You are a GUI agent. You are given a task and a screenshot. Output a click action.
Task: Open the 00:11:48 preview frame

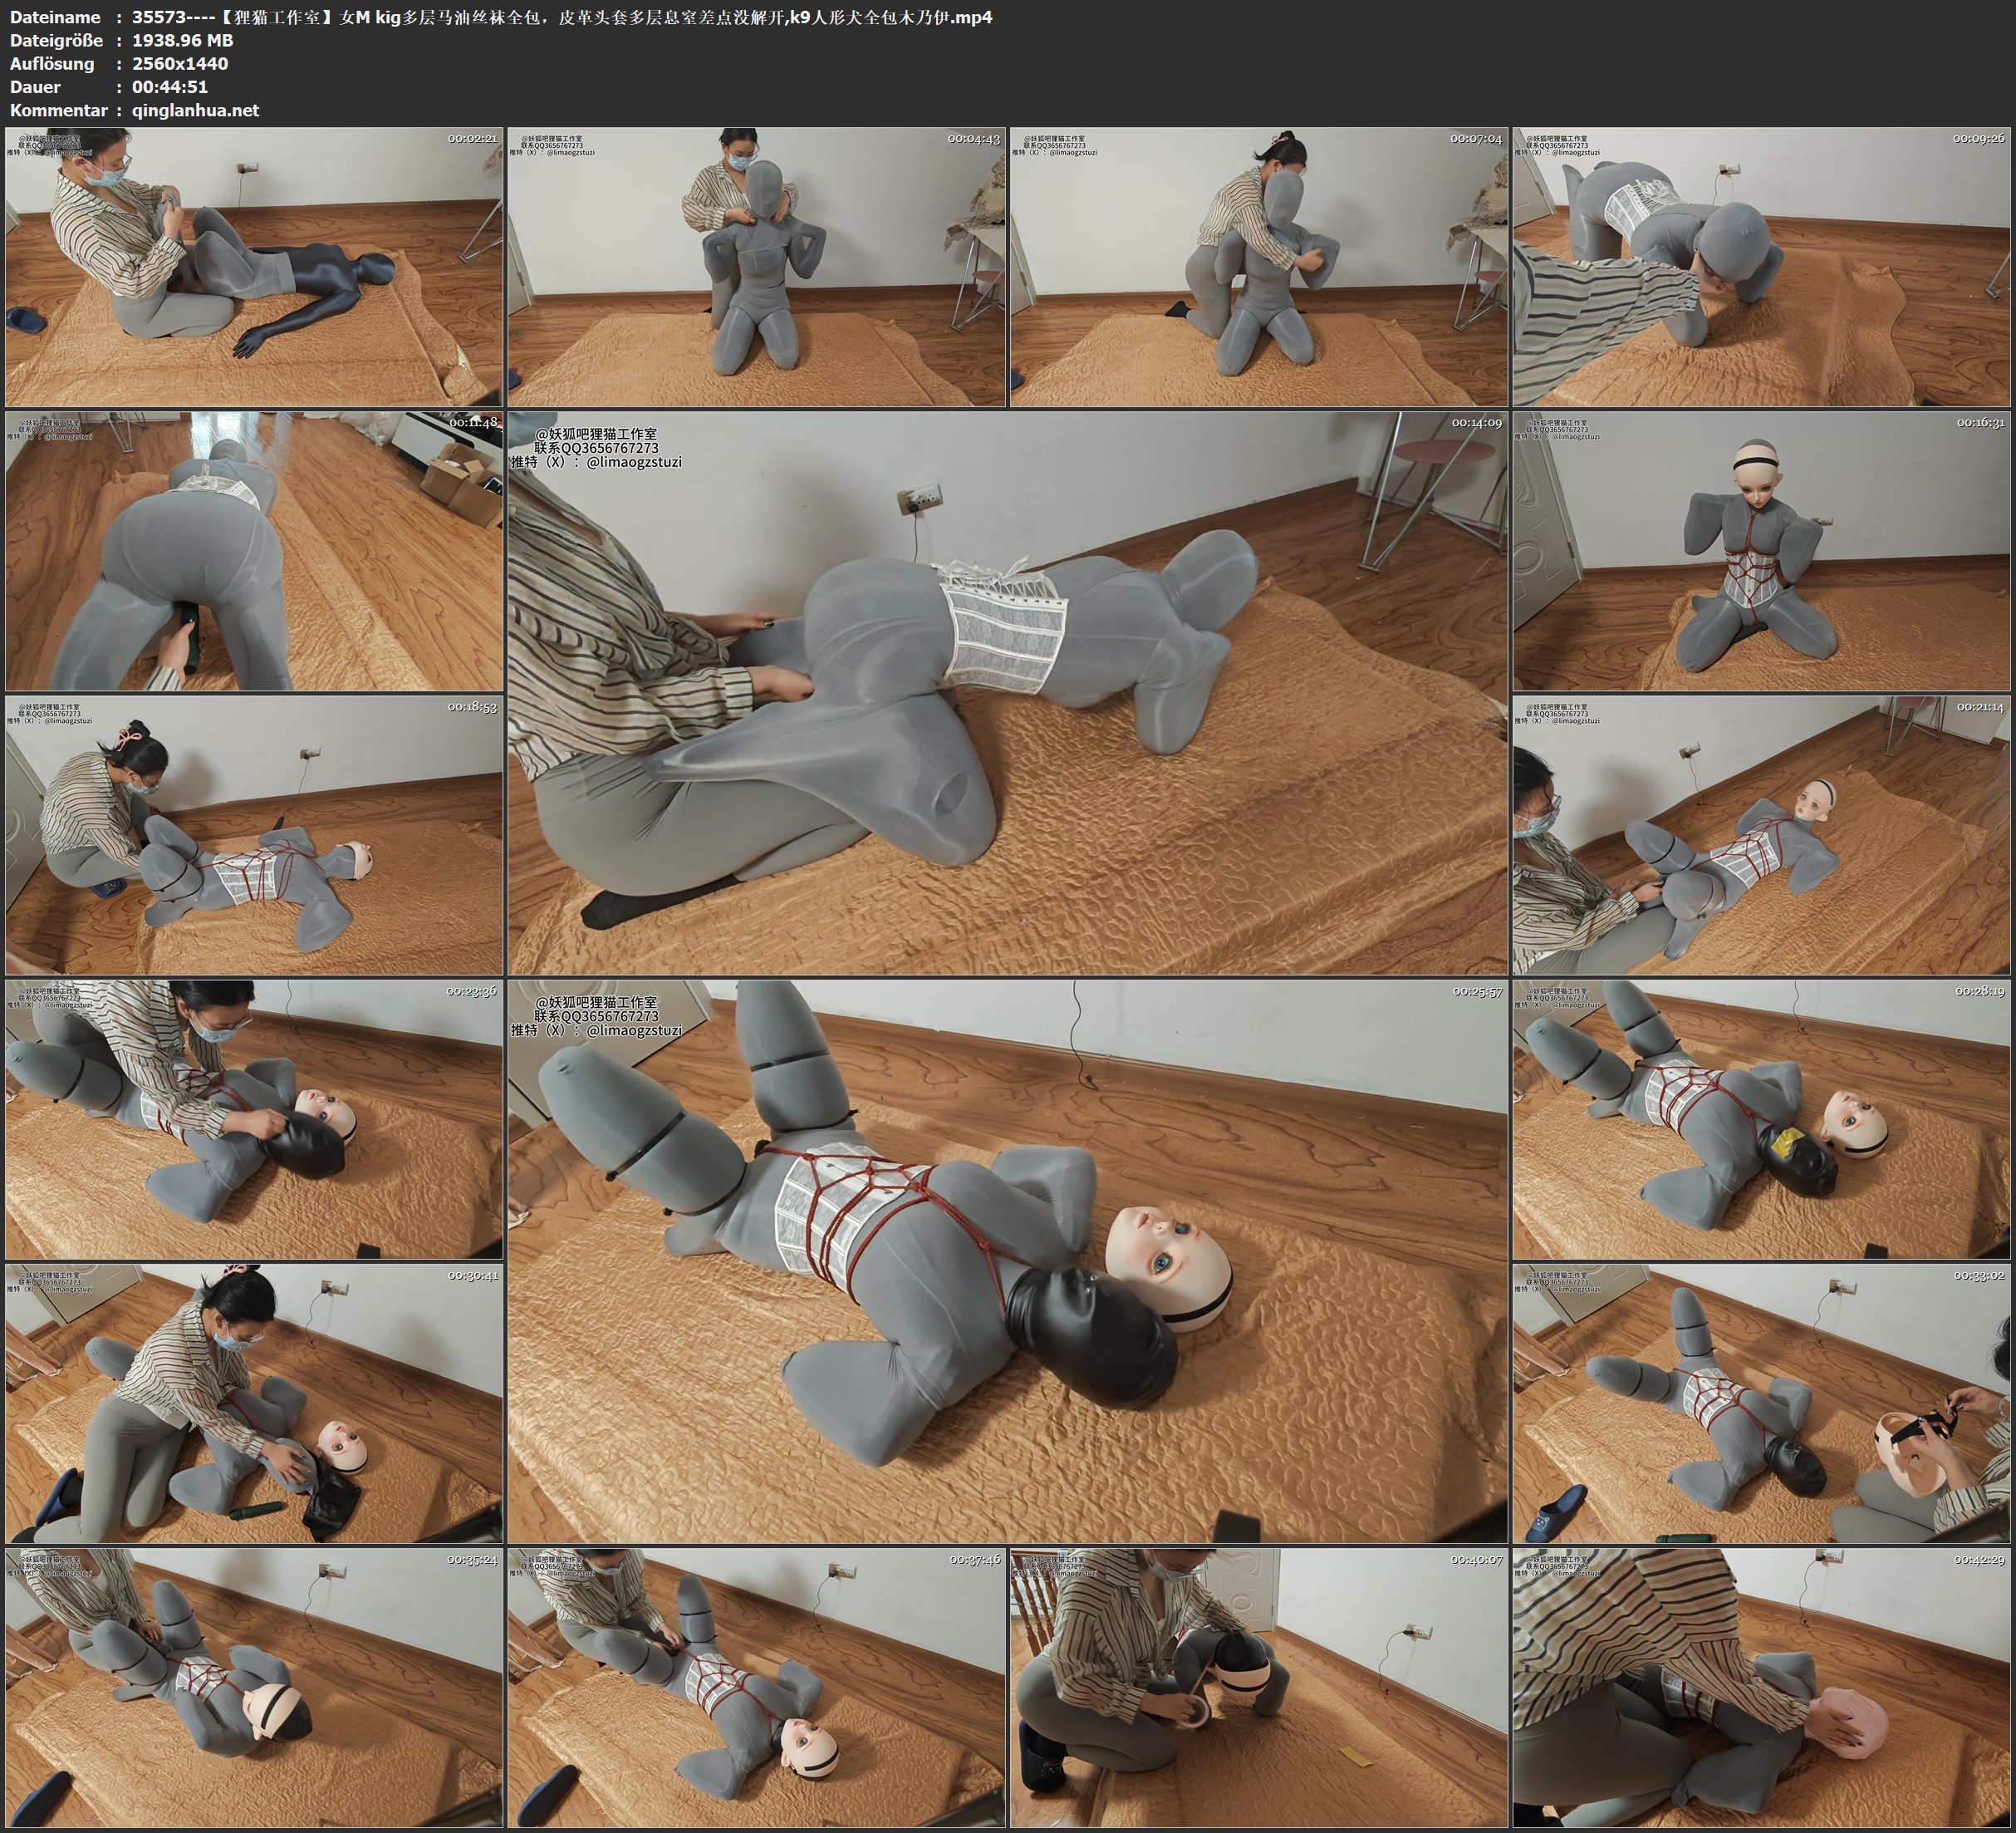point(254,551)
